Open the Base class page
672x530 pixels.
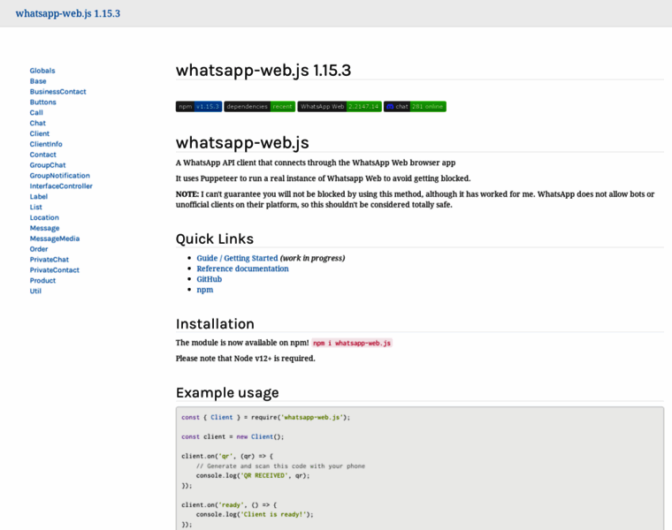coord(38,81)
